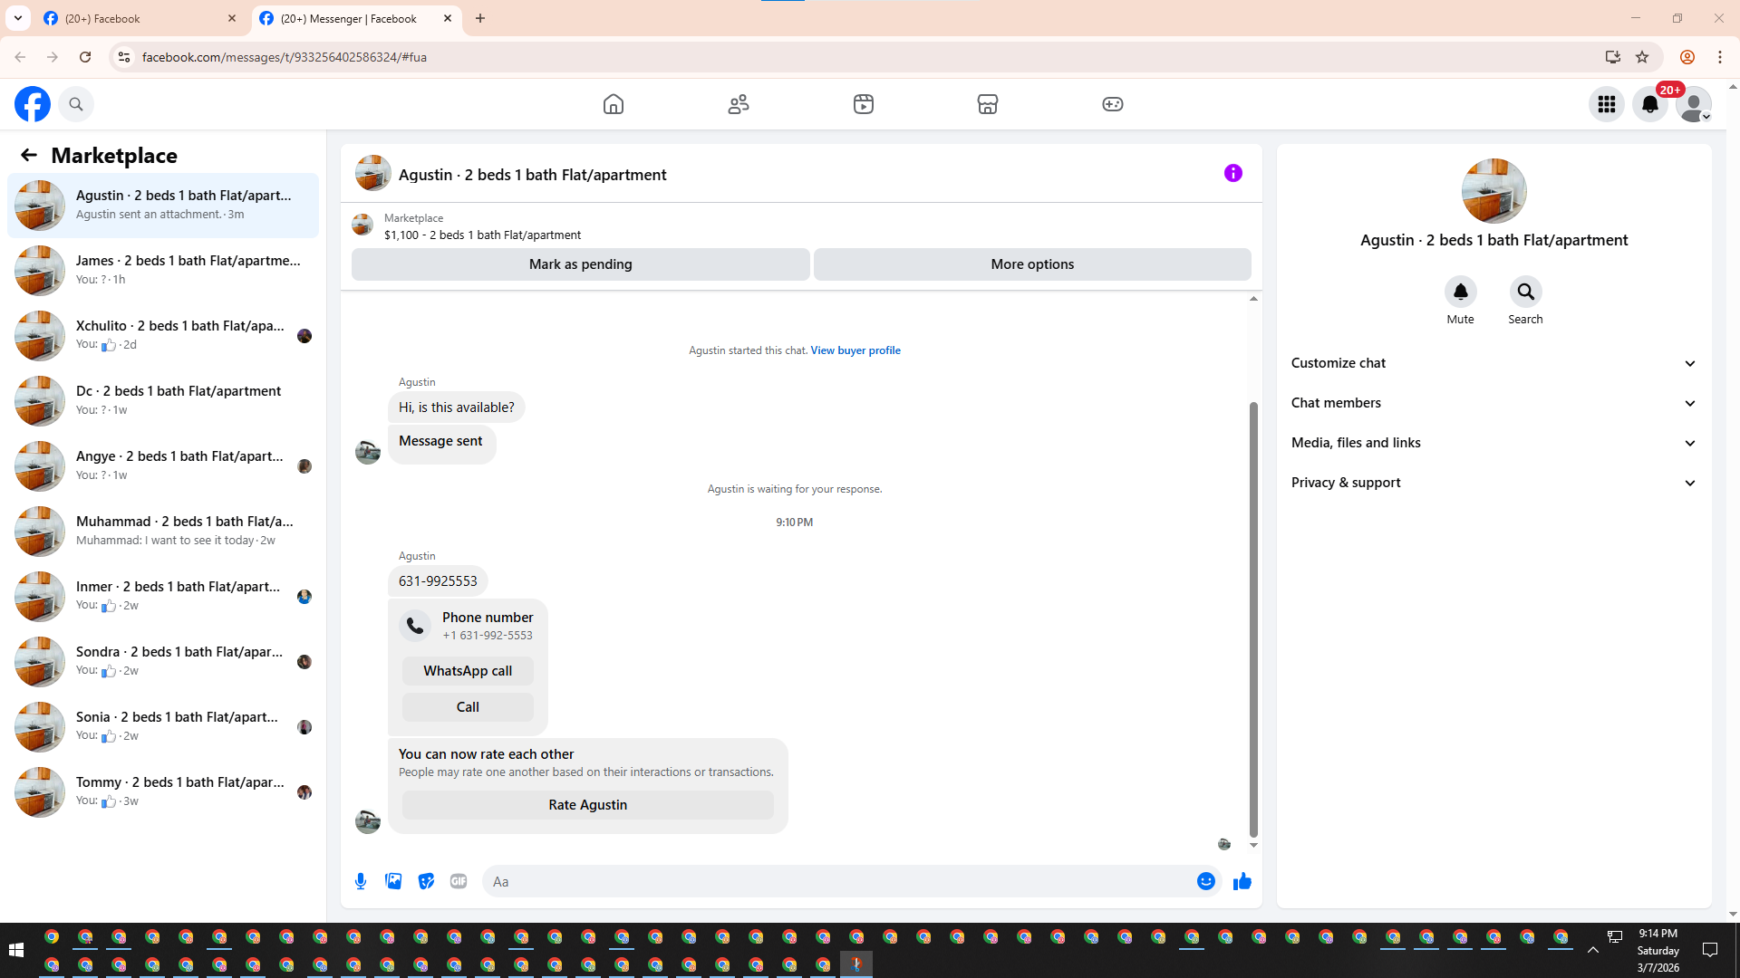View site information icon in address bar
This screenshot has width=1740, height=978.
(124, 57)
